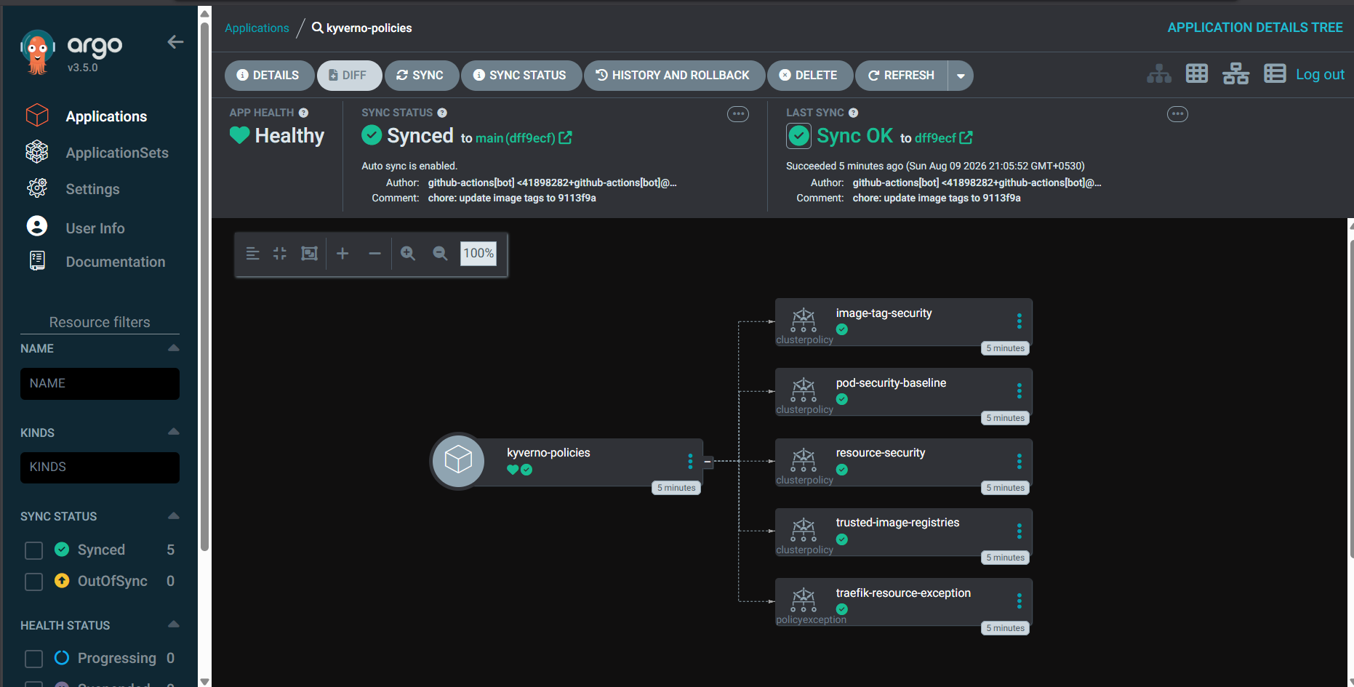Click the KINDS filter input field

[100, 467]
